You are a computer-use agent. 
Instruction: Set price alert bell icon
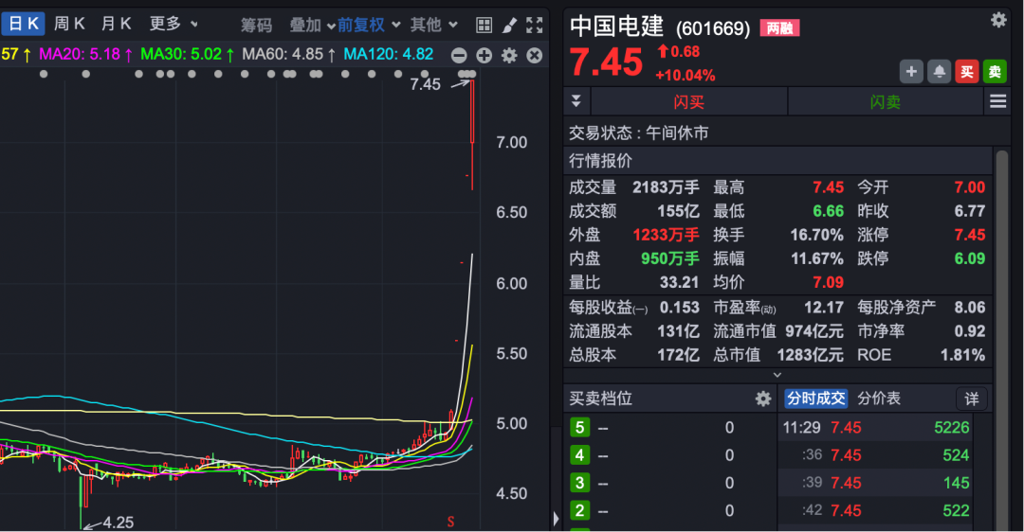[x=939, y=71]
